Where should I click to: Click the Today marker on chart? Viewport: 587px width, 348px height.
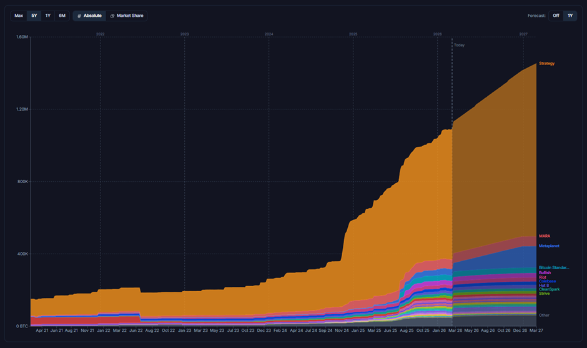[459, 45]
